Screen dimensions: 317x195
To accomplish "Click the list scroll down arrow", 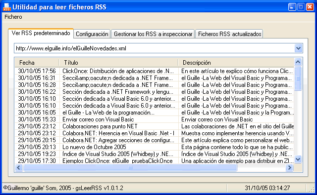I will point(298,159).
